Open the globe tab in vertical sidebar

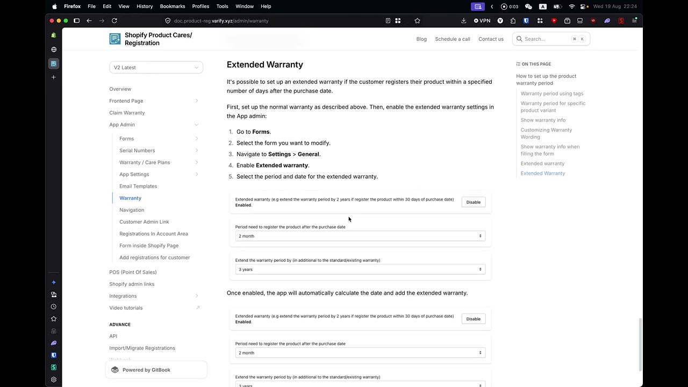coord(54,49)
